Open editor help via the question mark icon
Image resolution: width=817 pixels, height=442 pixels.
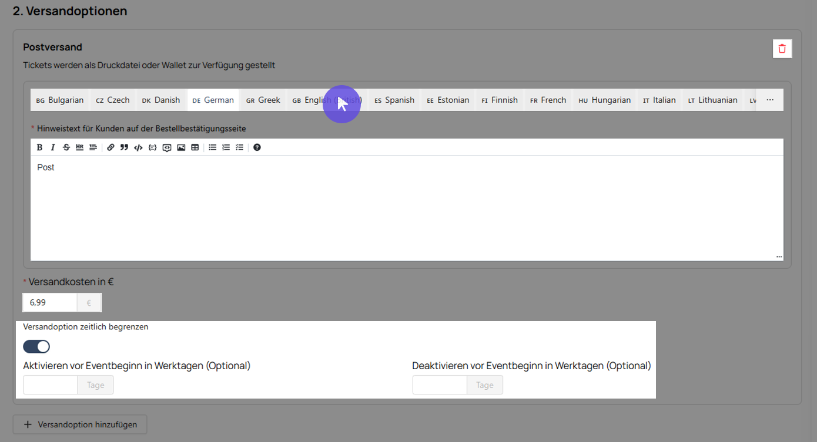coord(257,147)
